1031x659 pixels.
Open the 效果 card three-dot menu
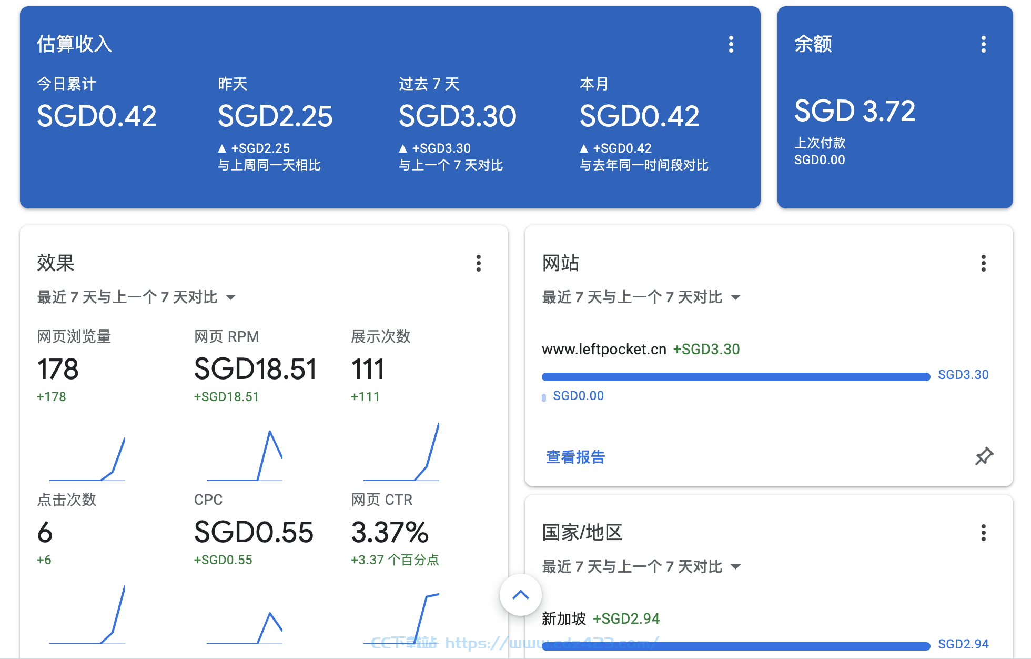pyautogui.click(x=478, y=263)
